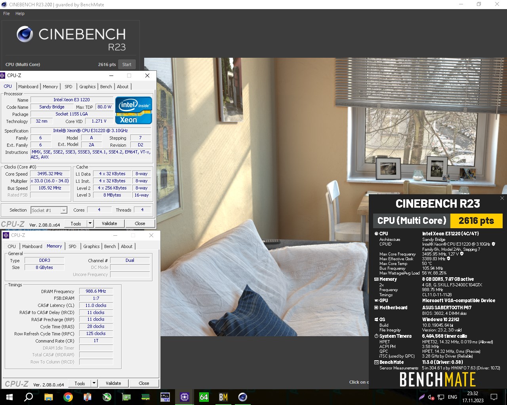Open the green globe app in taskbar
The image size is (507, 405).
click(x=107, y=397)
